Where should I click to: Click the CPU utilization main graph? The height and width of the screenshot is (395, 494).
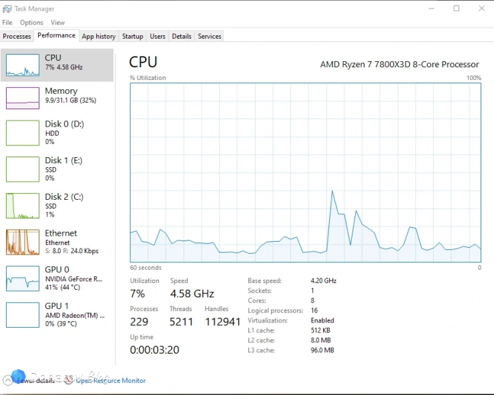(x=306, y=173)
